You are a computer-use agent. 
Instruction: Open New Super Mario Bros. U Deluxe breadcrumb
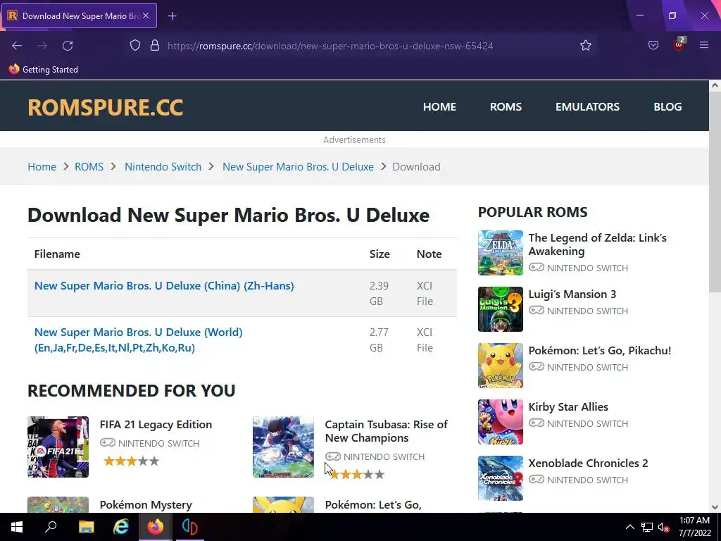[x=298, y=166]
